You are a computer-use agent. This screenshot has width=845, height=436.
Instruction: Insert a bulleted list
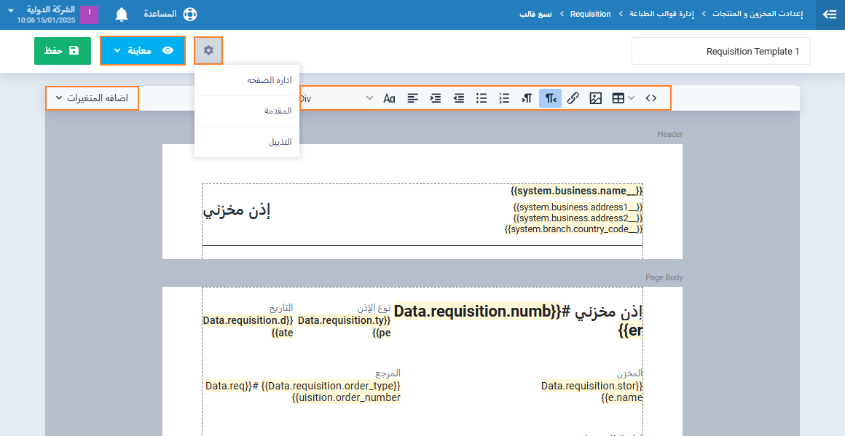[x=482, y=98]
